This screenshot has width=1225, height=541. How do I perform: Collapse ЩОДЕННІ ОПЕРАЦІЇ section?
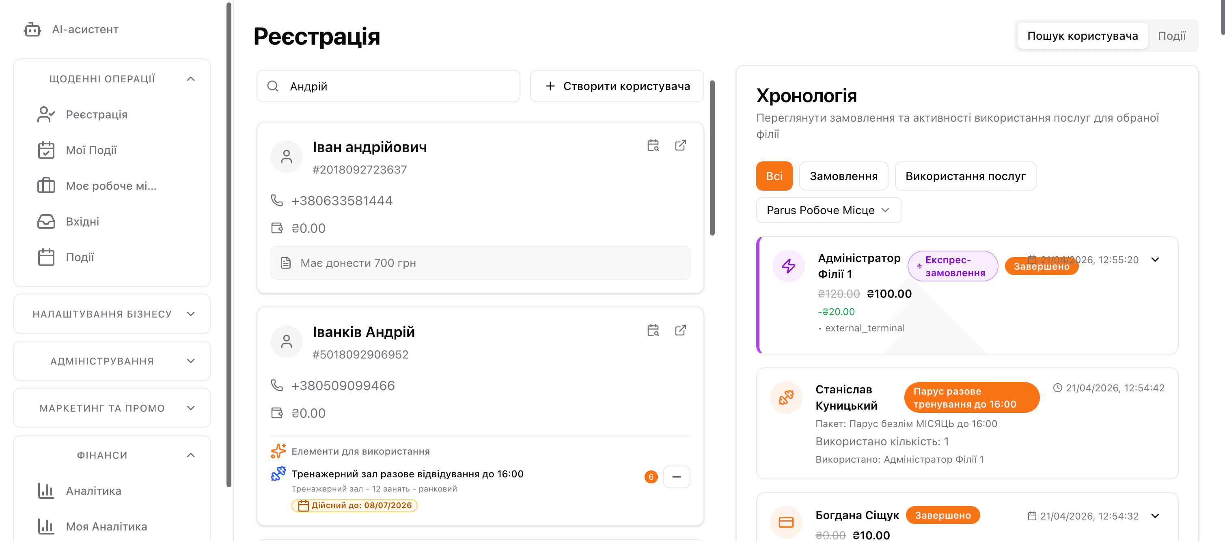[191, 79]
